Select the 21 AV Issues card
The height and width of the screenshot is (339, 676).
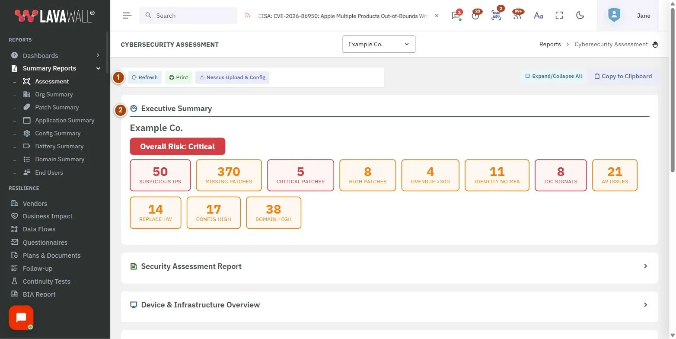click(615, 175)
